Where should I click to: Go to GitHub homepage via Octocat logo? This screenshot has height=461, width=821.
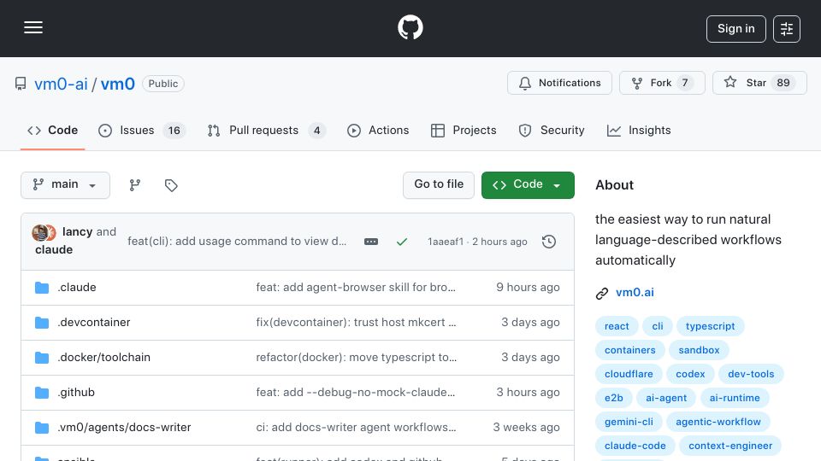click(x=410, y=27)
